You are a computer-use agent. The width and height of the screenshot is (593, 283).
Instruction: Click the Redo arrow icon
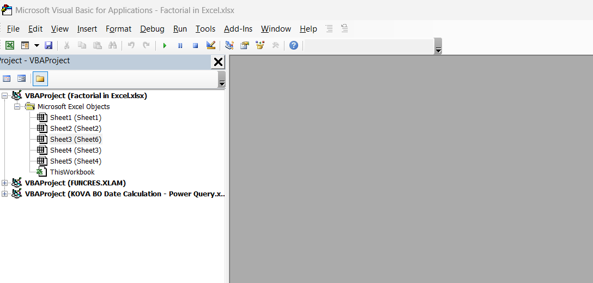tap(146, 45)
